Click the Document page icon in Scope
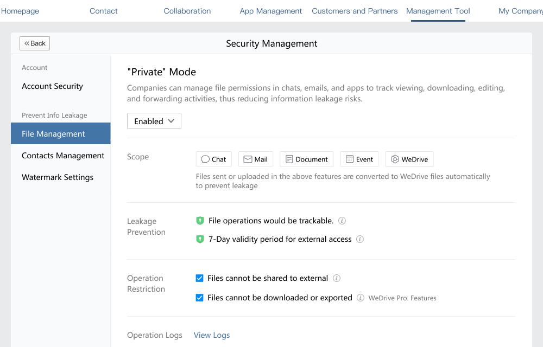Screen dimensions: 543x347 coord(289,159)
